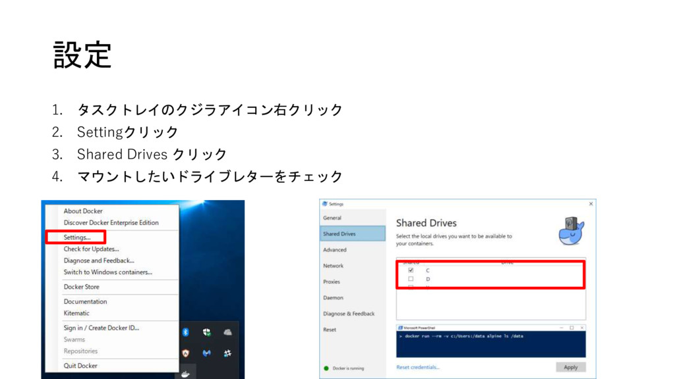Open the blue Malwarebytes tray icon
Image resolution: width=675 pixels, height=379 pixels.
point(206,353)
